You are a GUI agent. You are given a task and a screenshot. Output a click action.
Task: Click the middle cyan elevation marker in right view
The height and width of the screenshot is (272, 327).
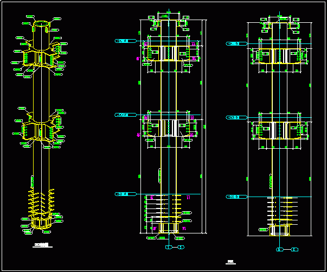(x=235, y=117)
